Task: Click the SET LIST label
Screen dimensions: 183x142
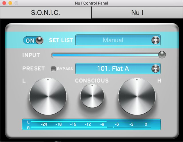Action: pyautogui.click(x=61, y=40)
